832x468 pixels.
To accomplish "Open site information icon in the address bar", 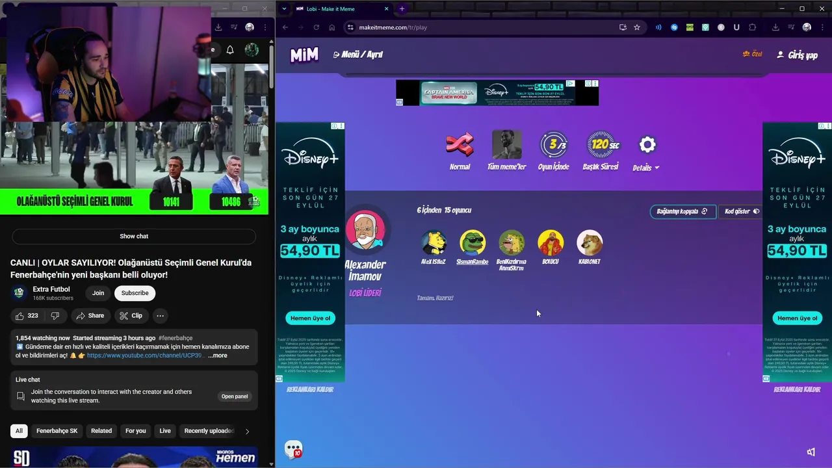I will point(350,27).
